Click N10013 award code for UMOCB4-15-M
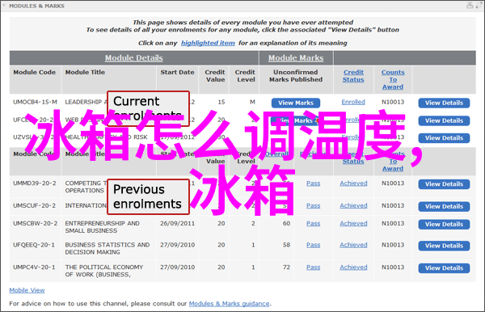The image size is (485, 312). tap(393, 102)
